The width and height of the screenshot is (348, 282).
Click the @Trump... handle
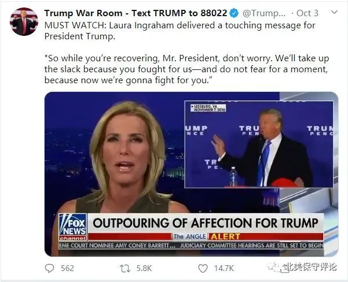[x=264, y=13]
